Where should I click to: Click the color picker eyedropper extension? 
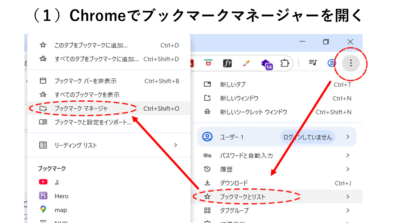click(247, 63)
